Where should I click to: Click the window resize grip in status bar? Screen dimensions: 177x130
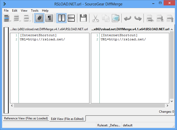[173, 126]
